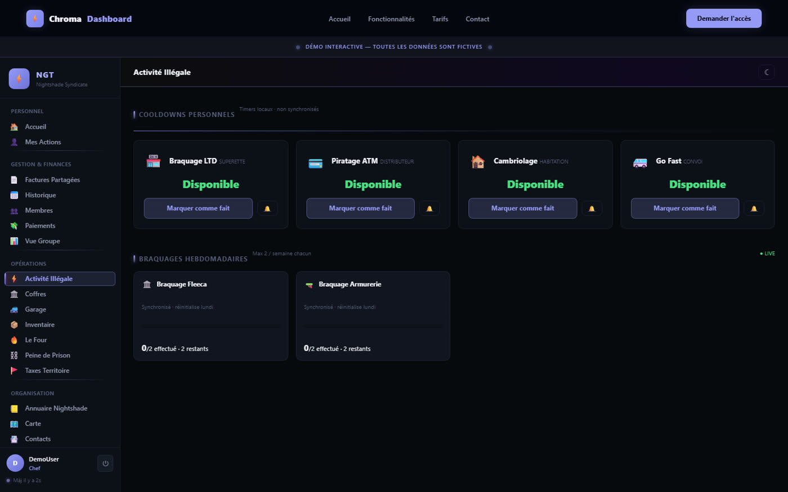
Task: Click 'Disponible' status under Braquage LTD
Action: [211, 184]
